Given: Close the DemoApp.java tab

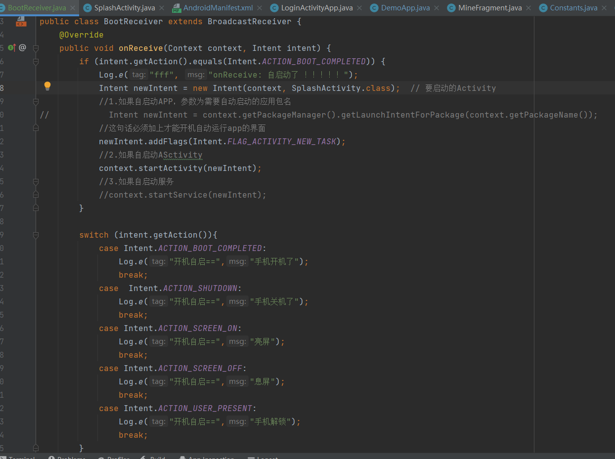Looking at the screenshot, I should [437, 8].
